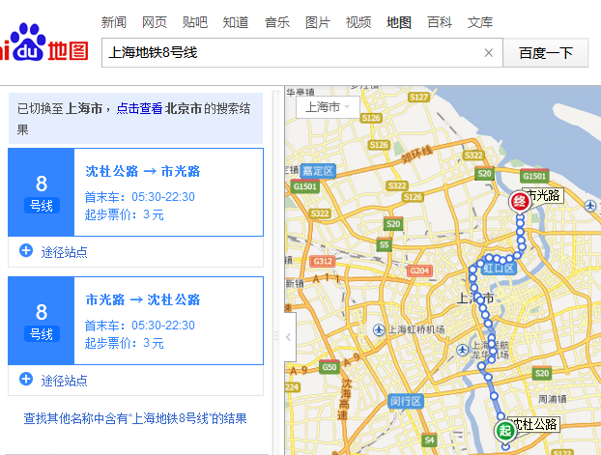Screen dimensions: 601x455
Task: Open the 百科 tab
Action: point(440,22)
